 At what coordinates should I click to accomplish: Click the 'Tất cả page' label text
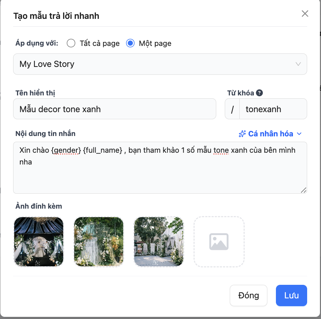(99, 43)
